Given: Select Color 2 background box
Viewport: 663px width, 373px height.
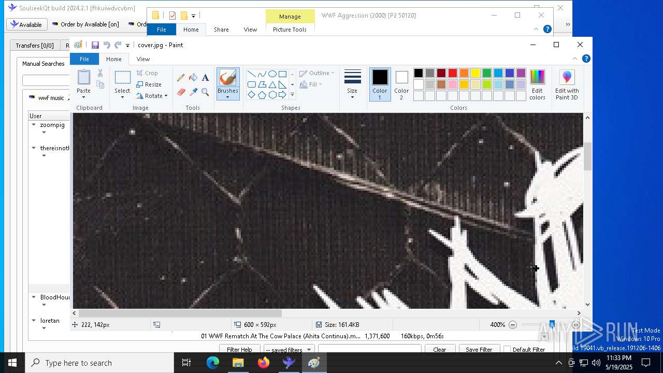Looking at the screenshot, I should 401,84.
